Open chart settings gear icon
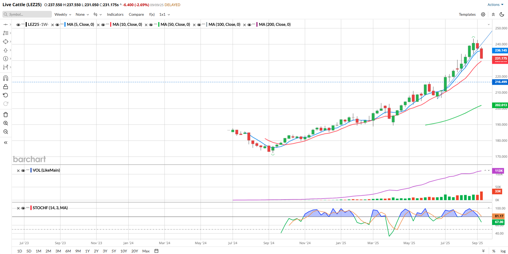 (x=483, y=14)
